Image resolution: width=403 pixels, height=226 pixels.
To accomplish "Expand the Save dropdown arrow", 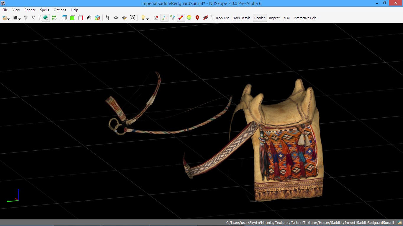I will click(x=19, y=19).
